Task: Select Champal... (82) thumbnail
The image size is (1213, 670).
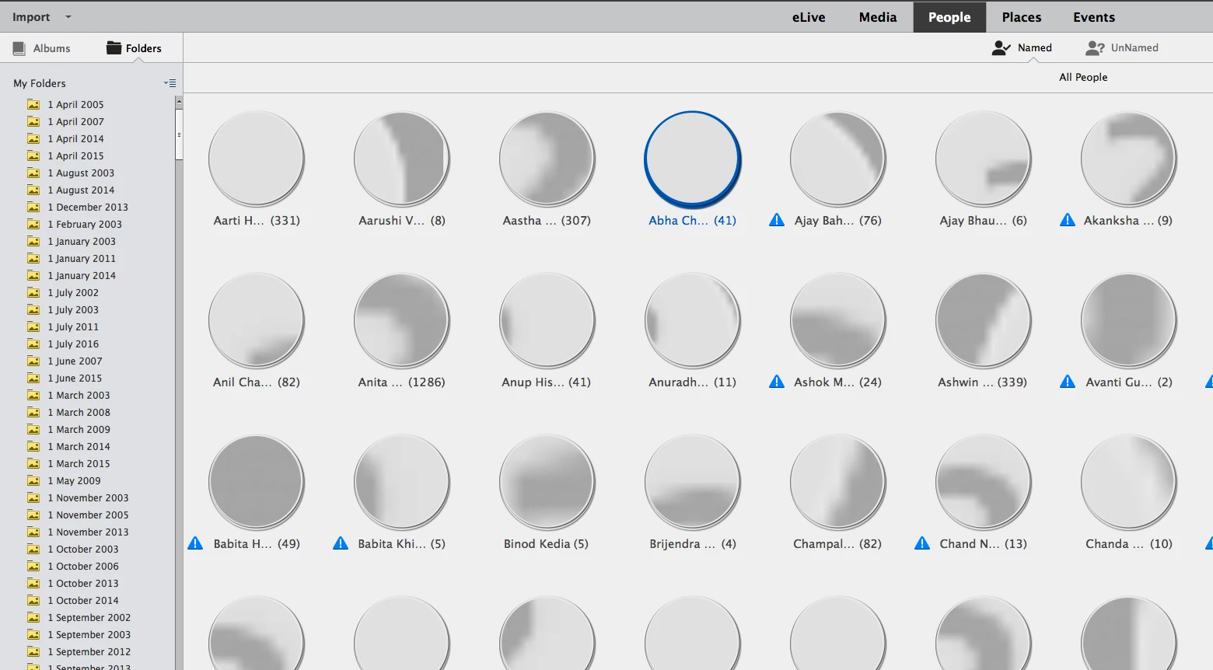Action: (837, 481)
